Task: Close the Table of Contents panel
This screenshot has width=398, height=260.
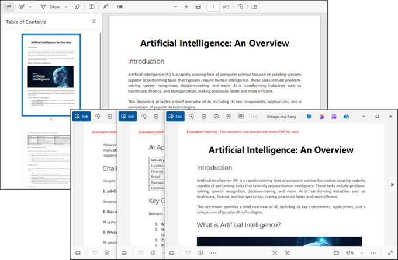Action: [x=94, y=22]
